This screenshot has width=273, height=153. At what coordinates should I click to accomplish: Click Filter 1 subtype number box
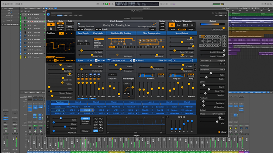[x=134, y=60]
